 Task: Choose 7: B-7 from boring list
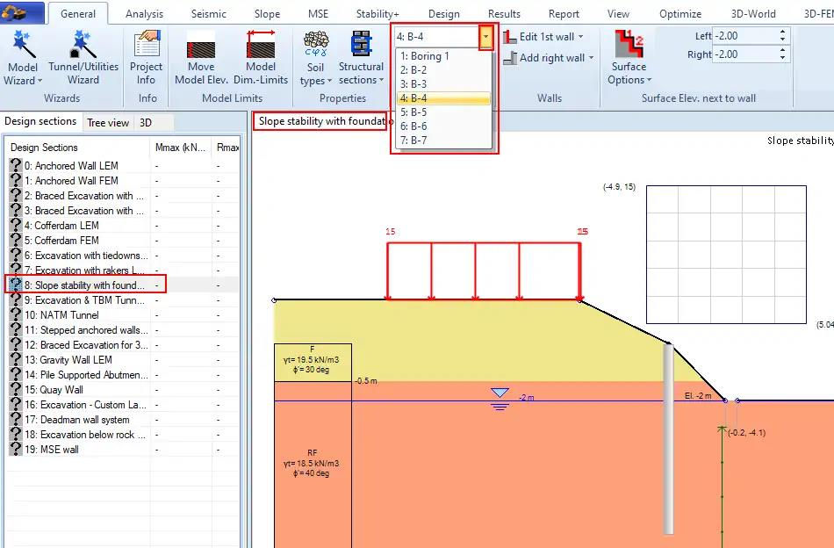click(443, 141)
